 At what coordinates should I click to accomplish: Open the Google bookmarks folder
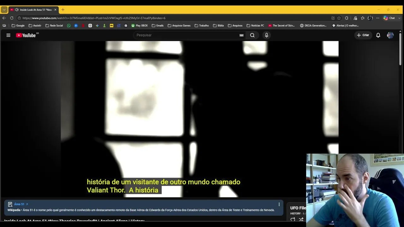(x=18, y=26)
